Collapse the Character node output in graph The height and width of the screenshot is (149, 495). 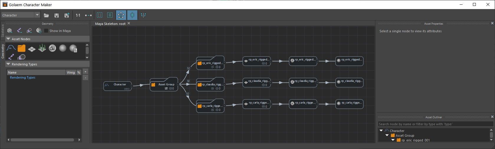132,86
